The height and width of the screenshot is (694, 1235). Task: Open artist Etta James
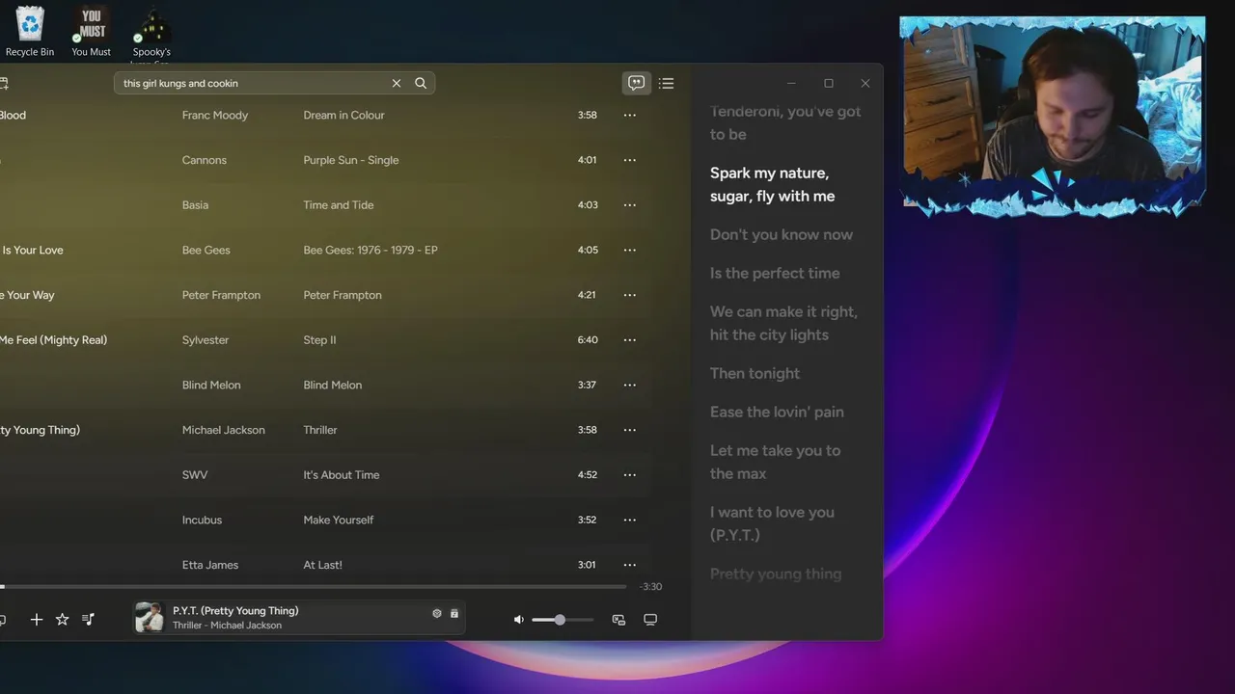tap(210, 565)
